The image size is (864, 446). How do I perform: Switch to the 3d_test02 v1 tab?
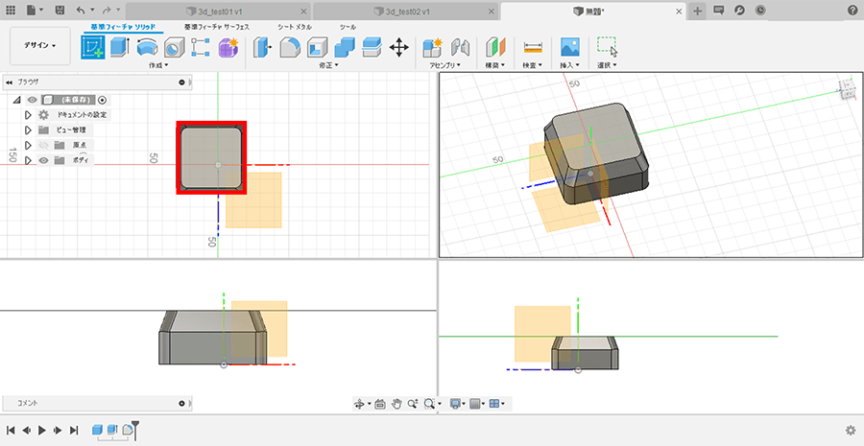tap(406, 10)
